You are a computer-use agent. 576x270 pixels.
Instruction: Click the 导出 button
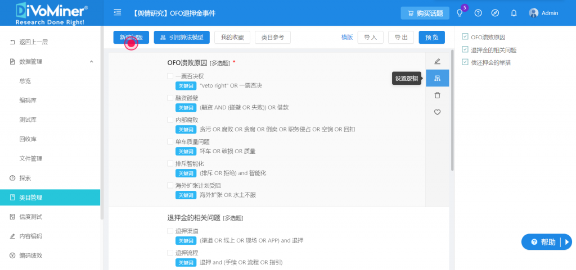pos(401,37)
